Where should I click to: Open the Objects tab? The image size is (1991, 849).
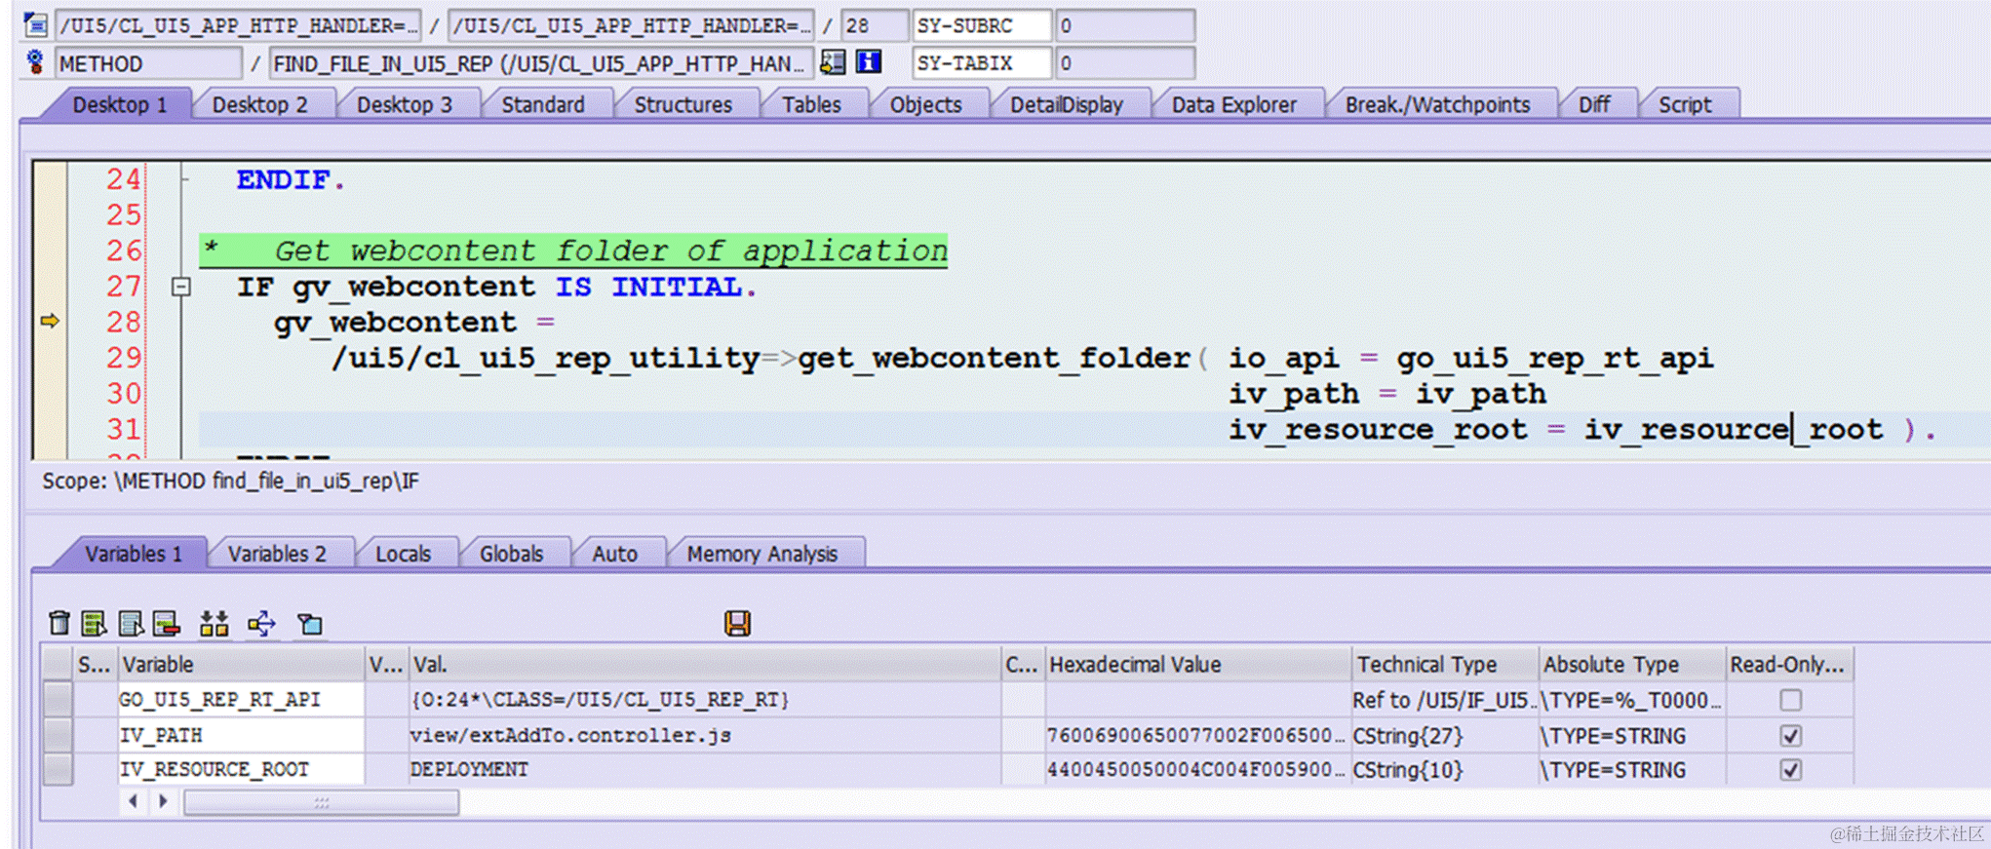tap(925, 104)
